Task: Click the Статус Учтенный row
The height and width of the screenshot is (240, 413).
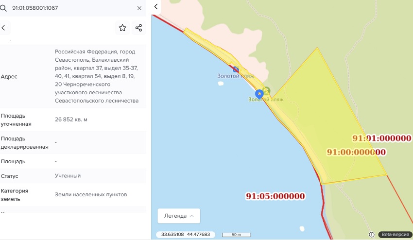Action: point(73,176)
